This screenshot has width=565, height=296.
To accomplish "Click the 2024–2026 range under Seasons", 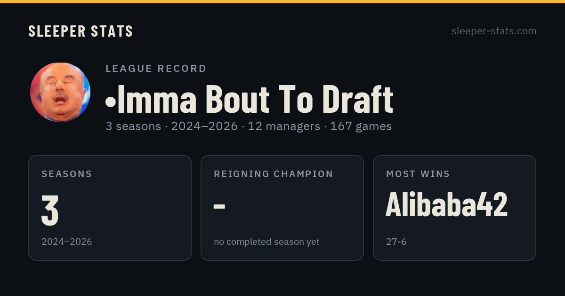I will click(67, 241).
